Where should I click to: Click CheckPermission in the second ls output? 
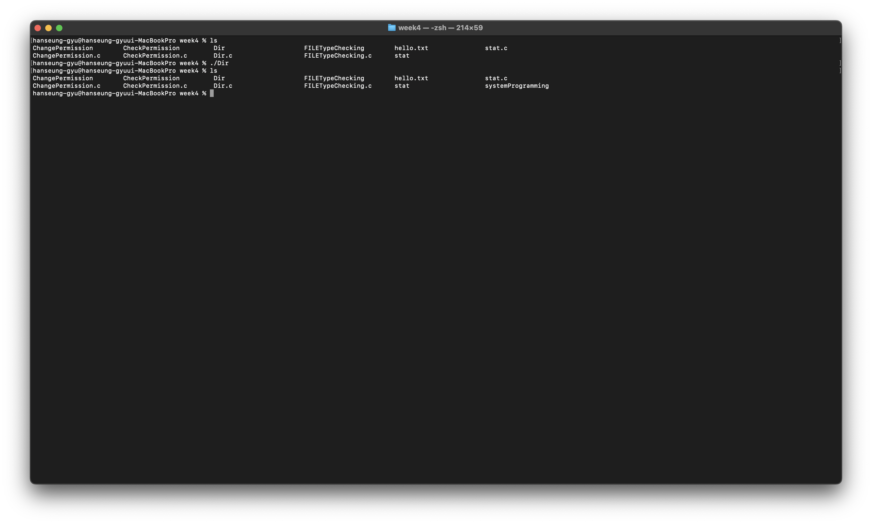click(151, 78)
